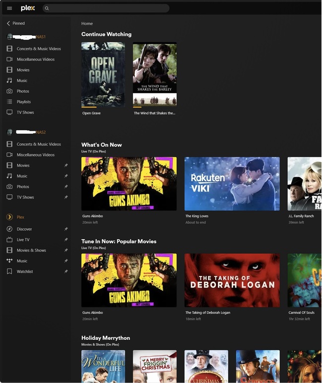Click NAS2 Music note icon
Viewport: 322px width, 383px height.
point(9,176)
